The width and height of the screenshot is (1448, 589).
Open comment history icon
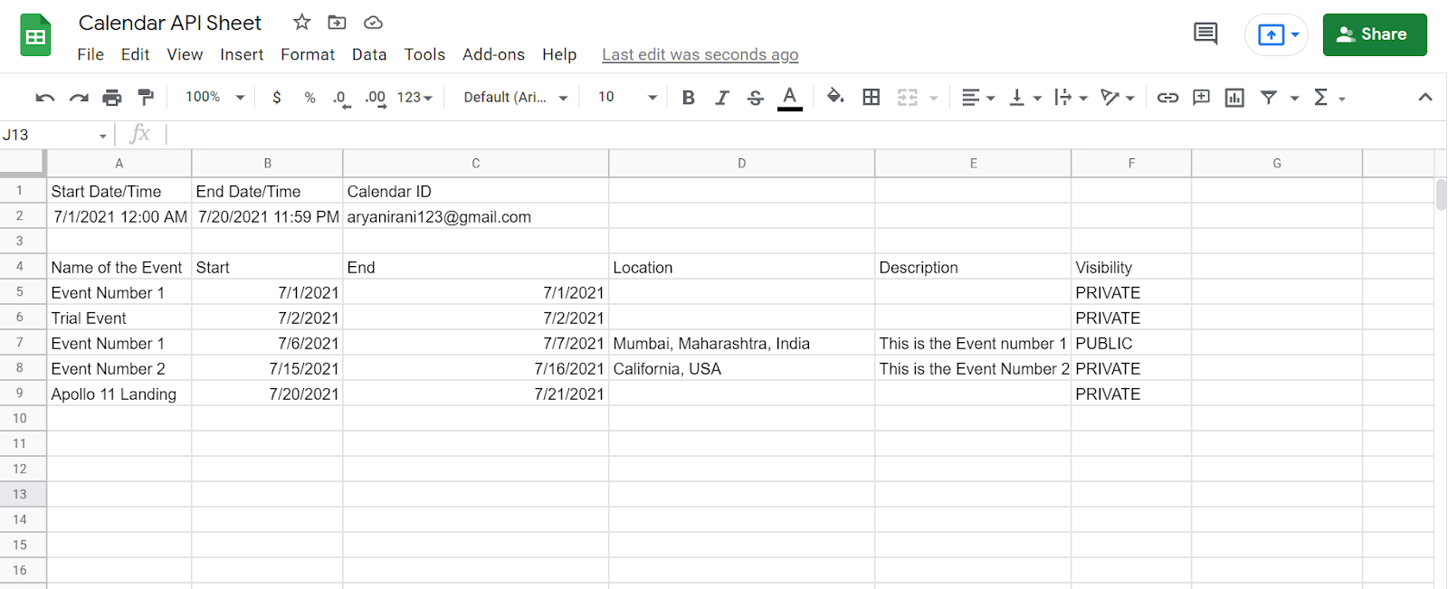coord(1205,34)
